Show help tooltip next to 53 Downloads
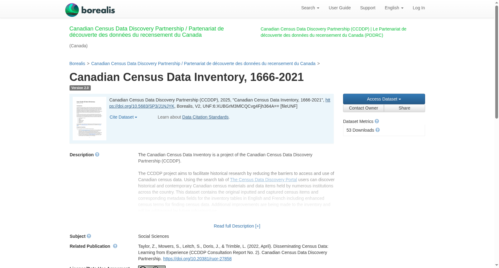Viewport: 499px width, 268px height. 378,130
